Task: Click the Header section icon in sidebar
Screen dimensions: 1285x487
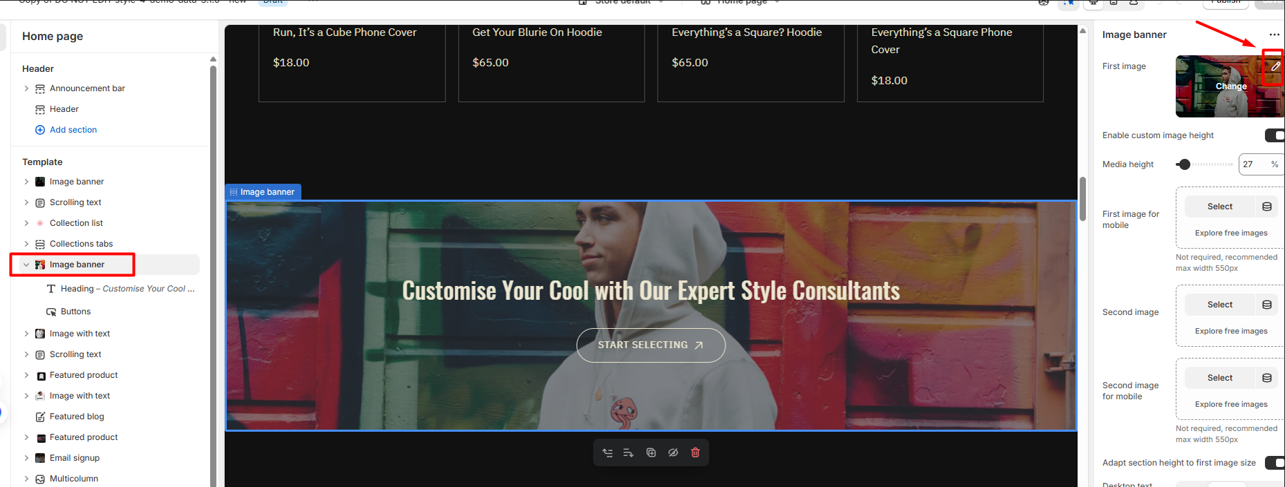Action: [40, 109]
